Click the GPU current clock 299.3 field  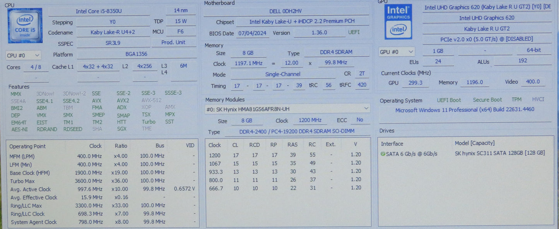coord(415,83)
